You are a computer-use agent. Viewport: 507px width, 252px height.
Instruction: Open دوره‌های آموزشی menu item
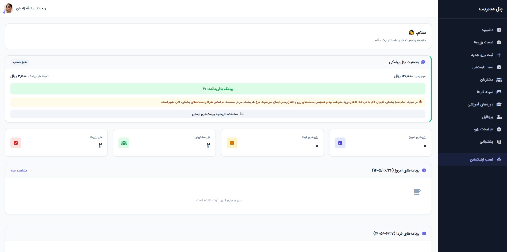coord(473,105)
